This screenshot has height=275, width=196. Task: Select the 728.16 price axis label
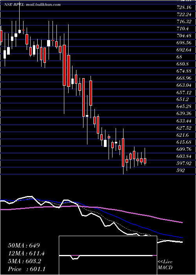click(x=183, y=8)
